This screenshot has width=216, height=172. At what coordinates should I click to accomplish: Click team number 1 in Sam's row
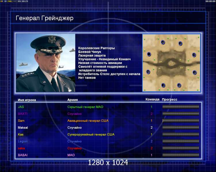point(151,121)
